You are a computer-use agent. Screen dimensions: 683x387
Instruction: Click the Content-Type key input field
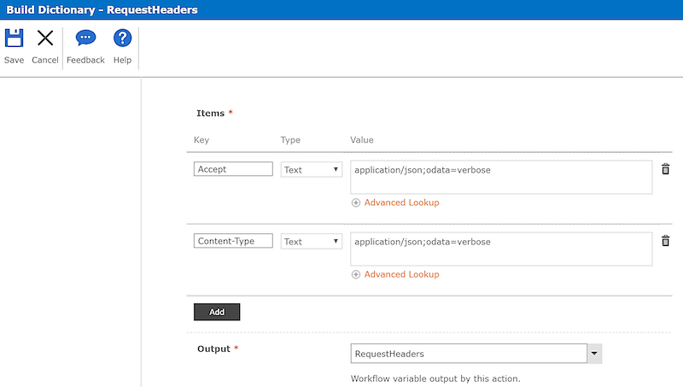(x=233, y=241)
